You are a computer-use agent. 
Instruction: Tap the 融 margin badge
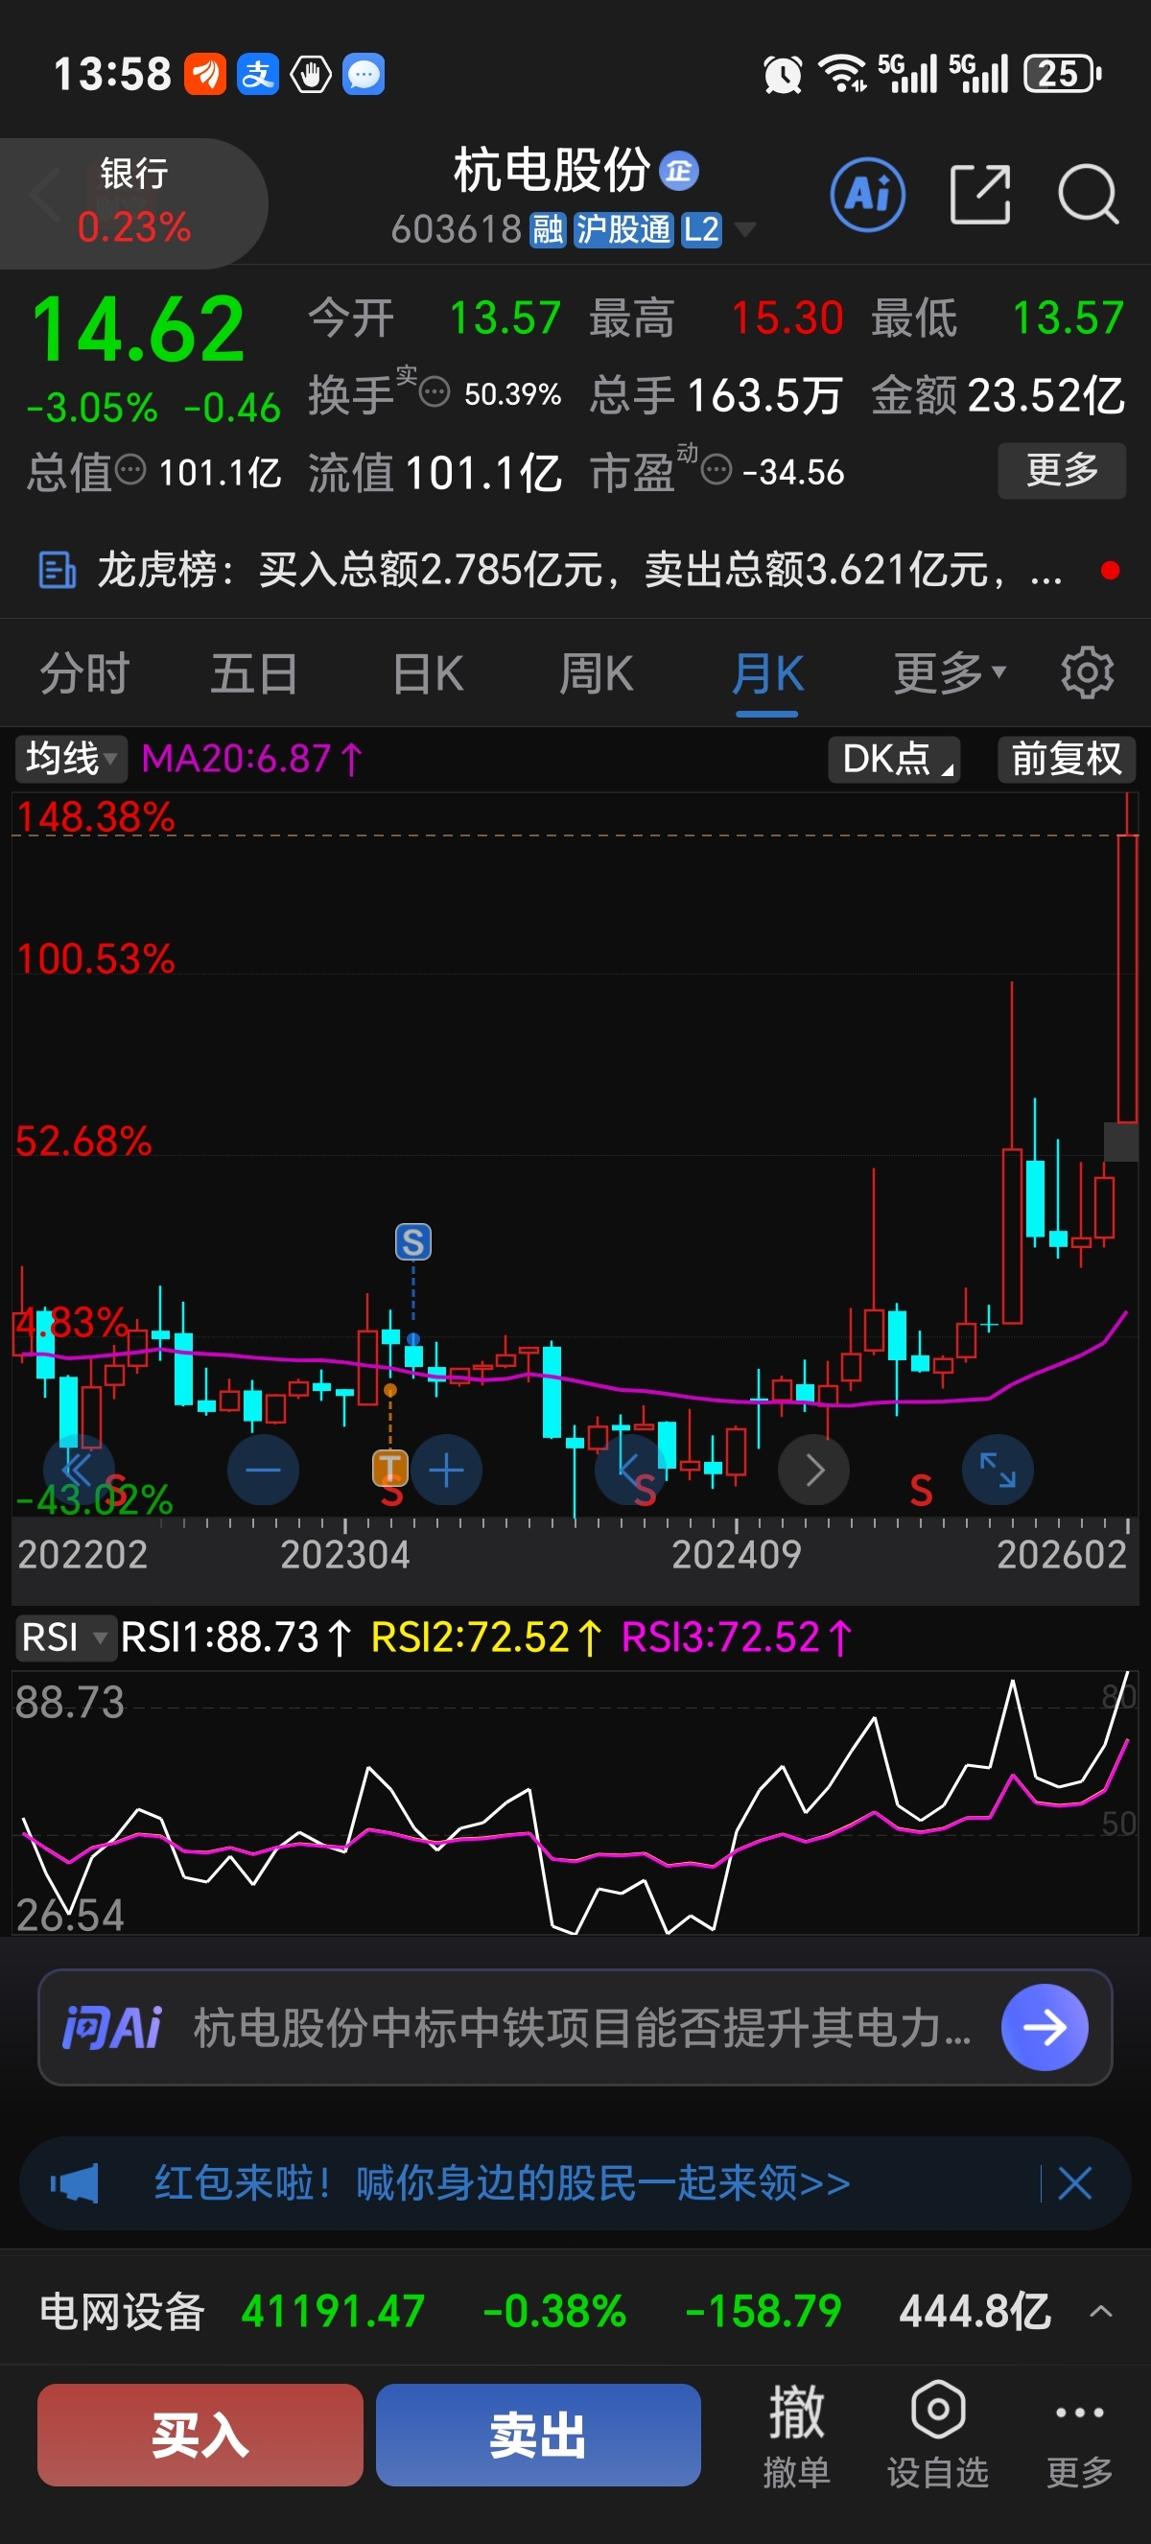click(x=548, y=230)
